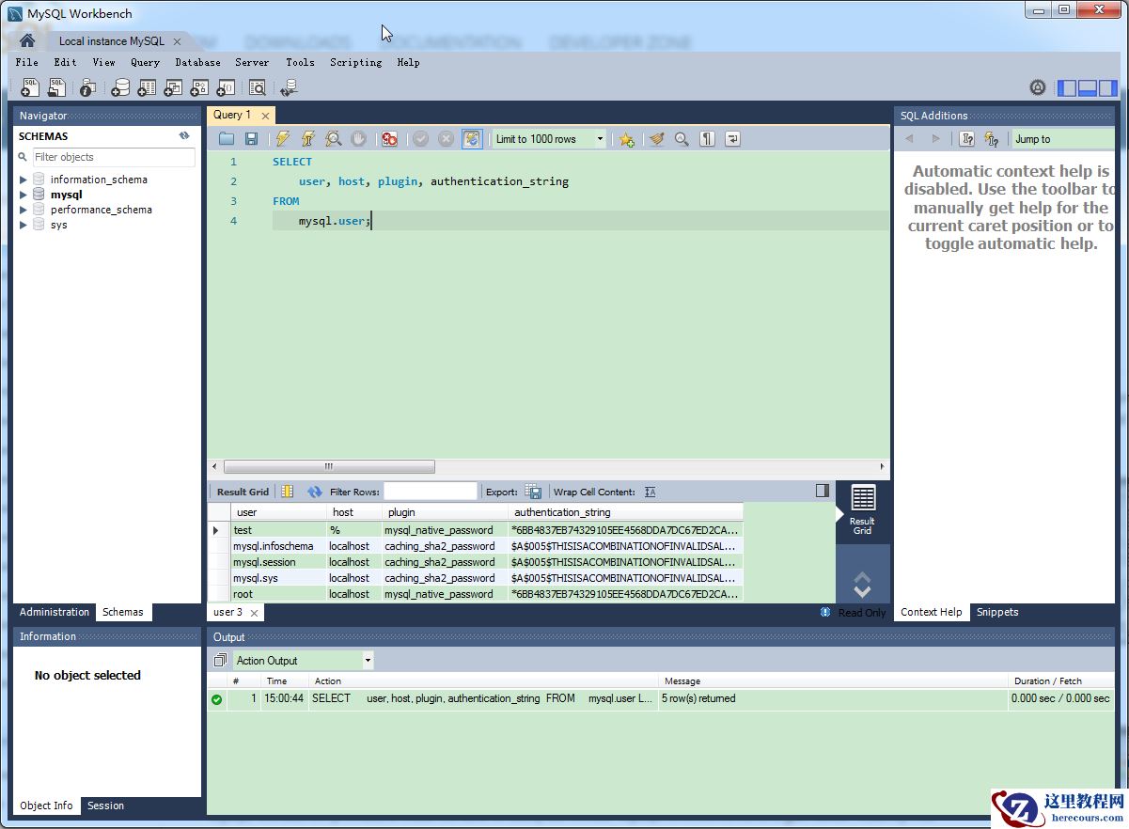
Task: Open the Query menu
Action: [145, 62]
